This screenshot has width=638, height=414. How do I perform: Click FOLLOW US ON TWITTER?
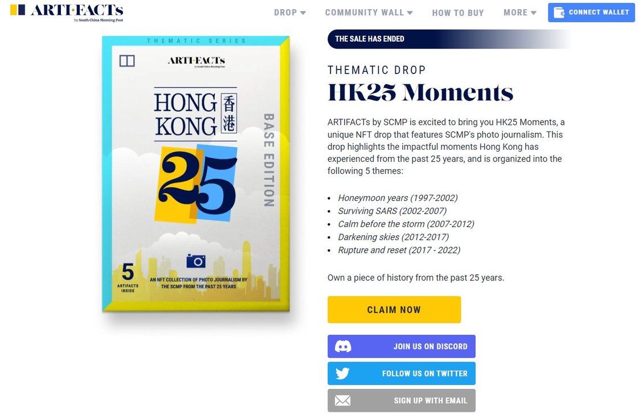402,374
